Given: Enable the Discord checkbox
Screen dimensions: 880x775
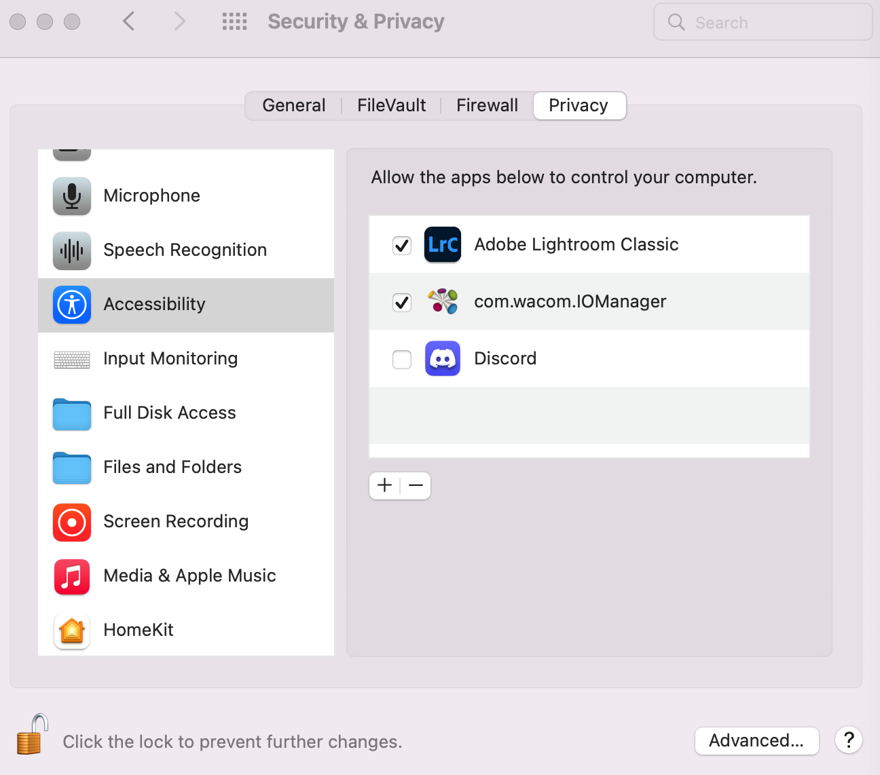Looking at the screenshot, I should [402, 359].
